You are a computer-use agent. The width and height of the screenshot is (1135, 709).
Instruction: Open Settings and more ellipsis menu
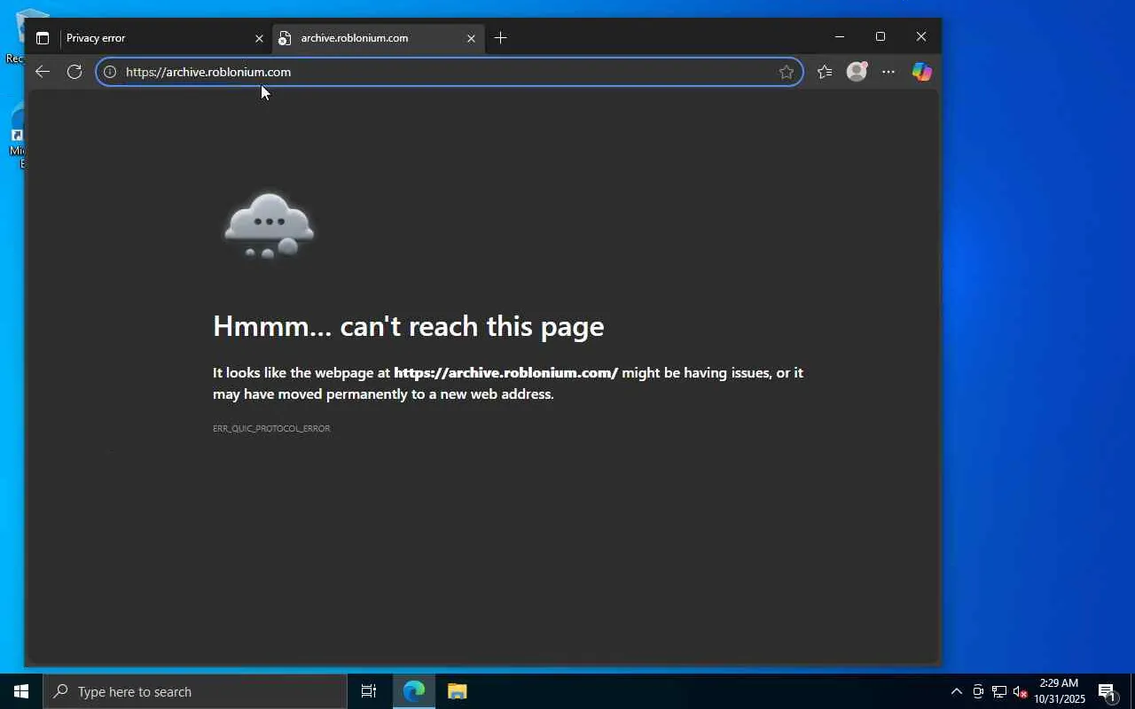tap(888, 72)
